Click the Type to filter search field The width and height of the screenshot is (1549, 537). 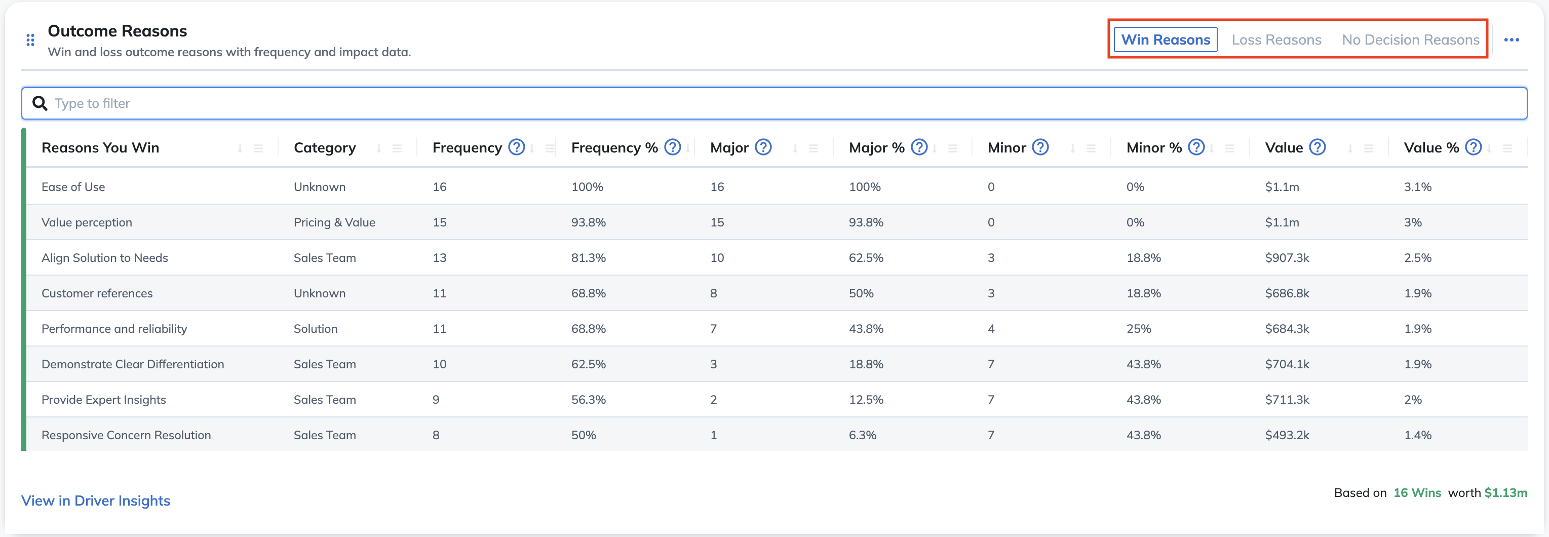pos(774,103)
